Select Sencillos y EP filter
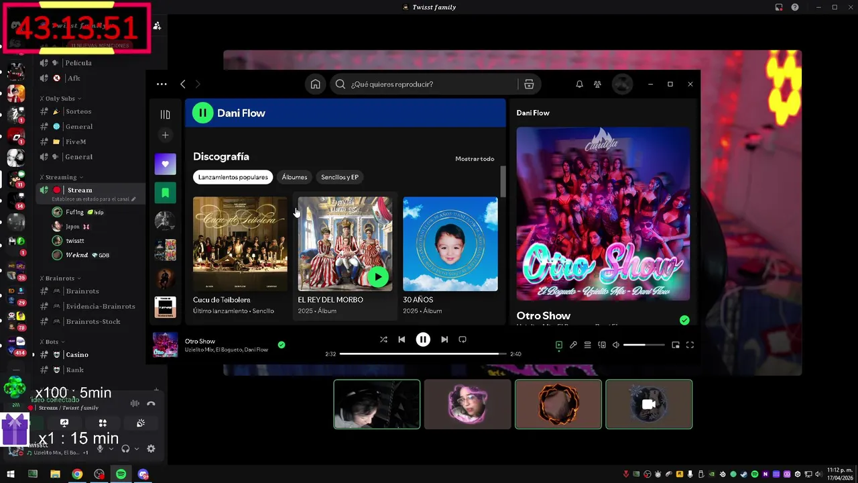 click(x=340, y=177)
